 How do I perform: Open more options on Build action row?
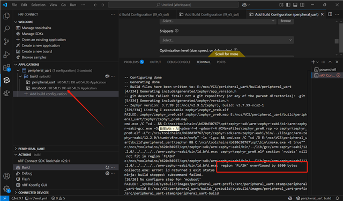click(x=113, y=167)
